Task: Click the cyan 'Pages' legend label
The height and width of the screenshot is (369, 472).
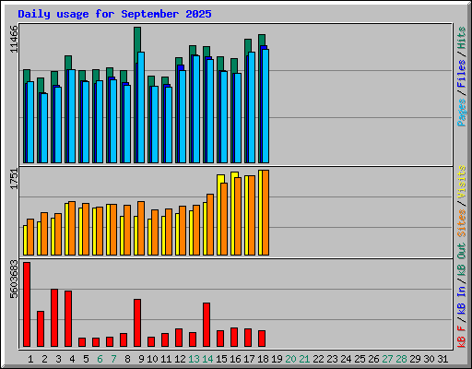Action: pos(462,113)
